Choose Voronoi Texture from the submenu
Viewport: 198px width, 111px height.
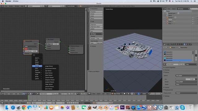point(49,77)
